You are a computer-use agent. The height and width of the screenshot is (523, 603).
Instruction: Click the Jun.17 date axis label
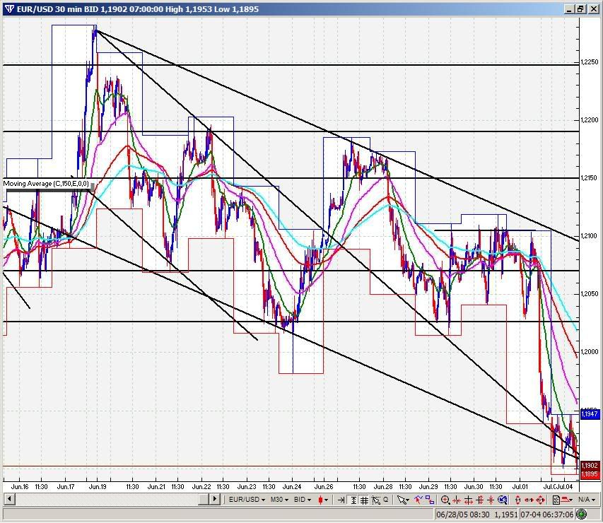tap(66, 486)
